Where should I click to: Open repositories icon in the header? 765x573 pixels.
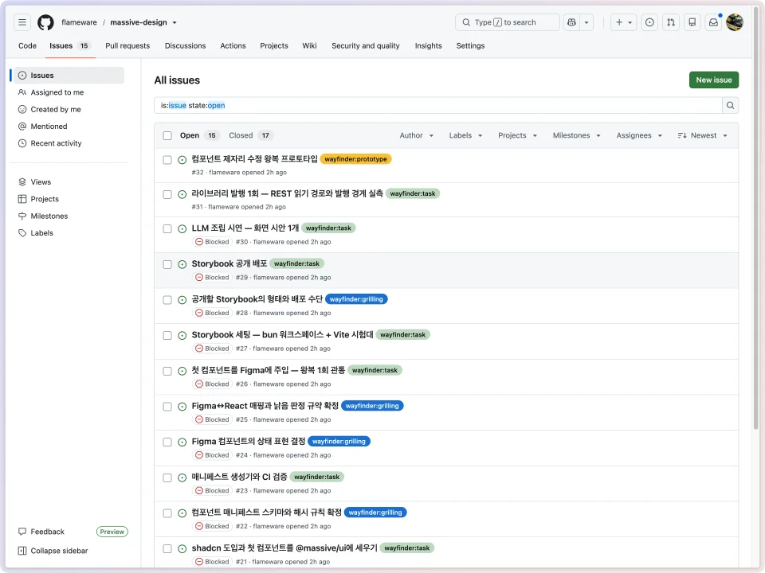(x=692, y=22)
